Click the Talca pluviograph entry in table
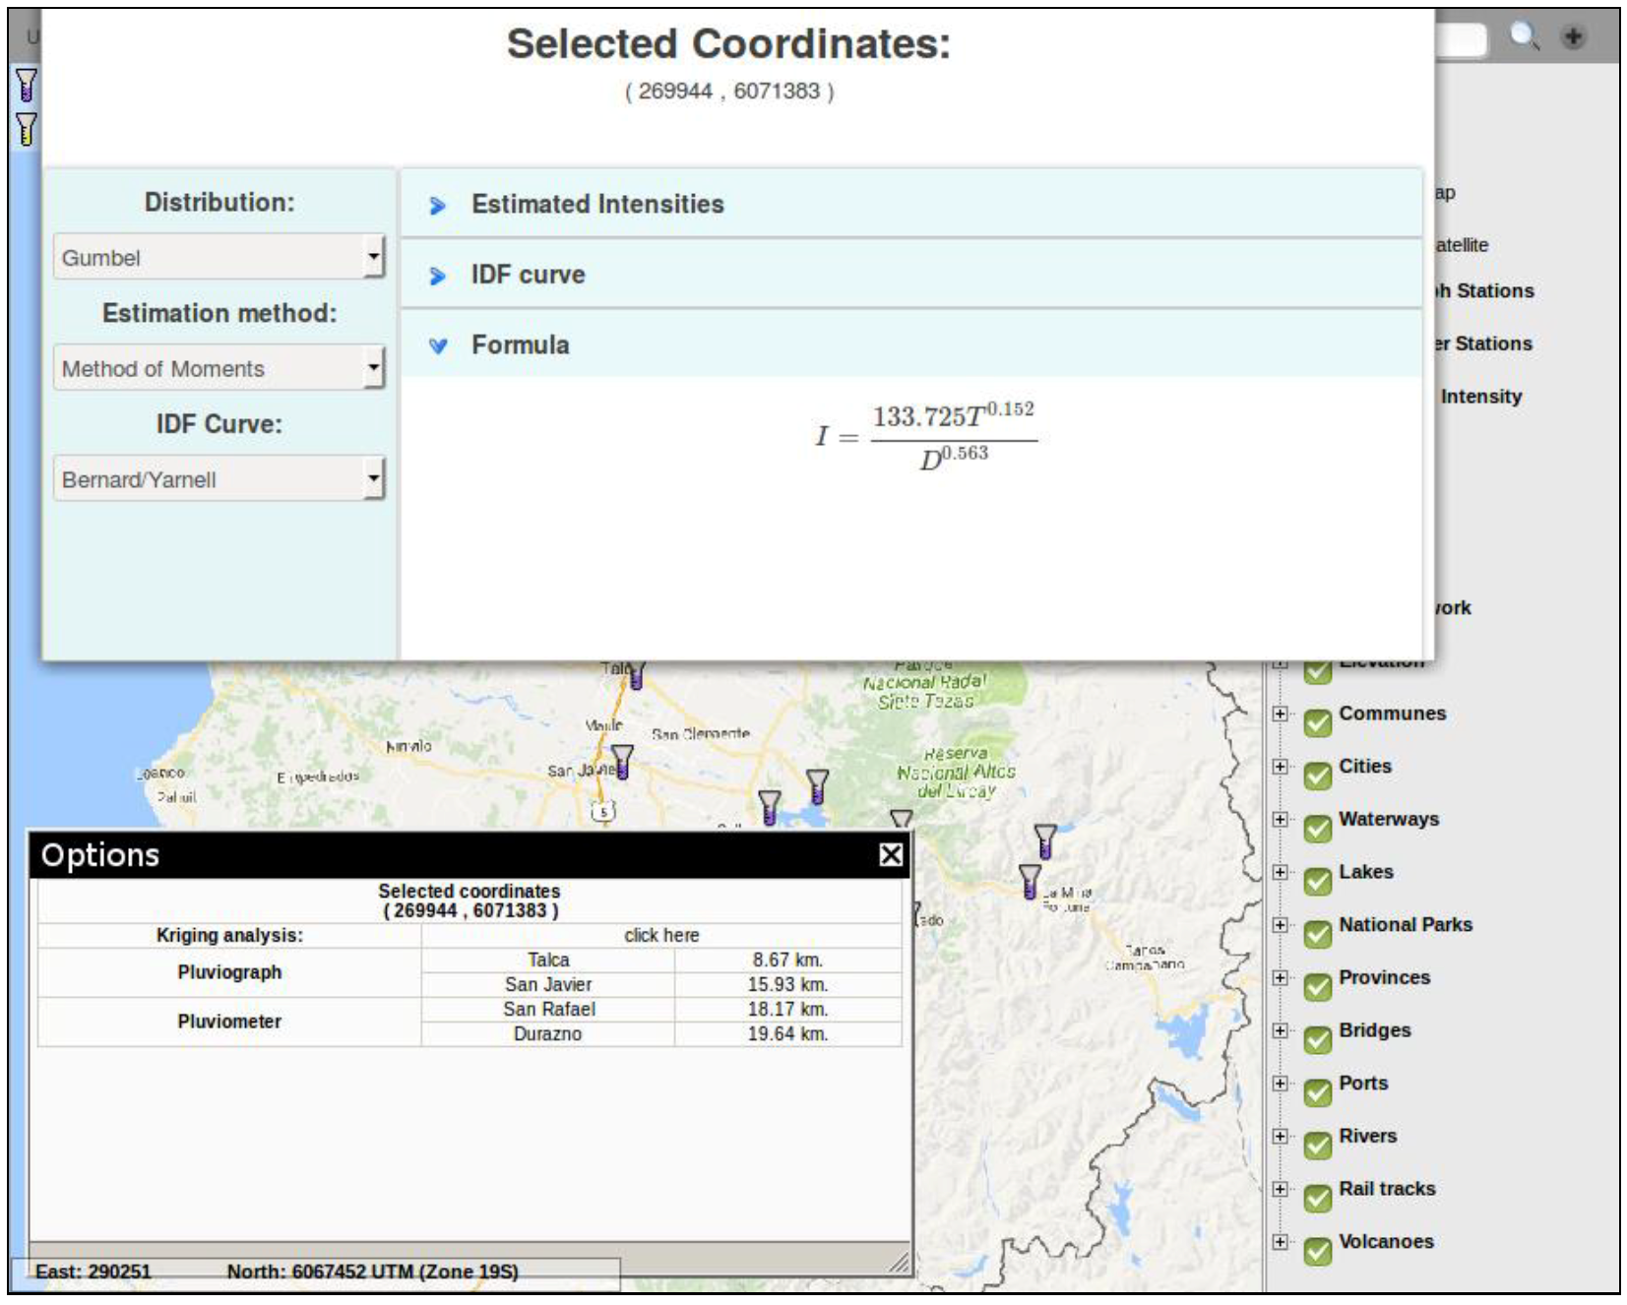The width and height of the screenshot is (1627, 1305). pos(548,960)
